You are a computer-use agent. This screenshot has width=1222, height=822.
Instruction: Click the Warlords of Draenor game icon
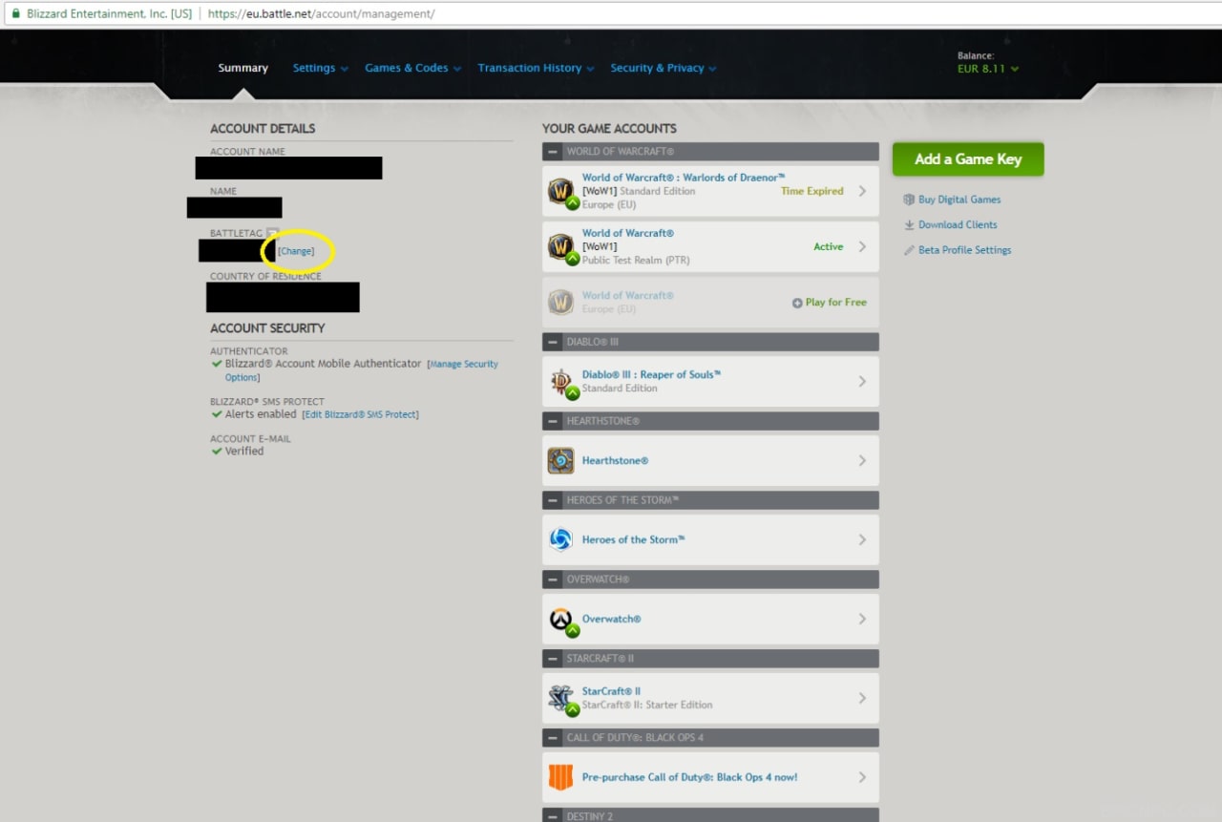click(x=561, y=192)
